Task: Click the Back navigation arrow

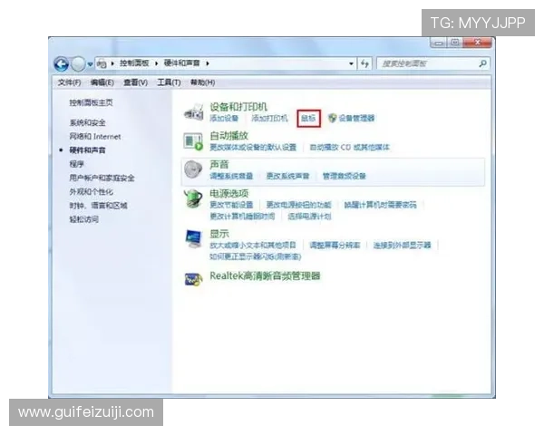Action: pos(62,63)
